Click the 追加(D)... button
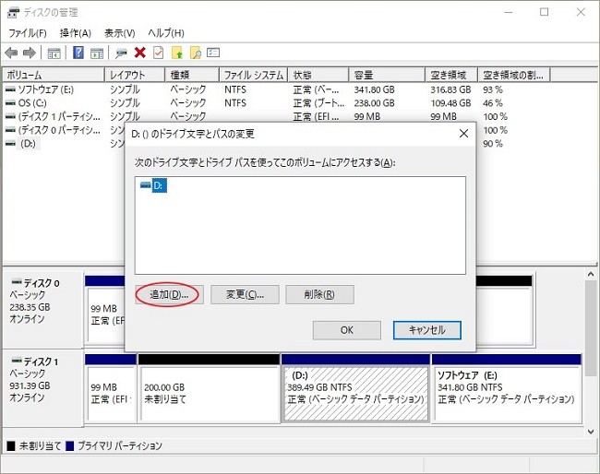Viewport: 600px width, 474px height. tap(169, 294)
